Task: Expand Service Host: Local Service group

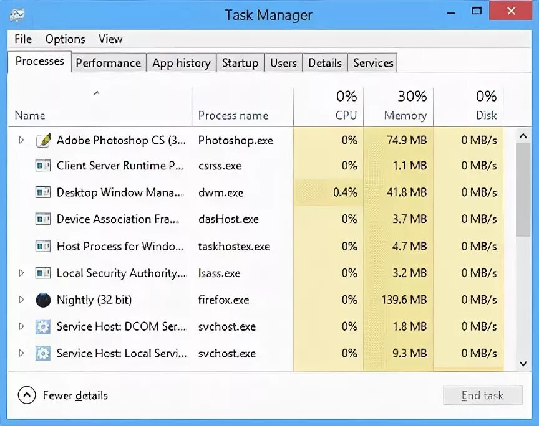Action: 21,353
